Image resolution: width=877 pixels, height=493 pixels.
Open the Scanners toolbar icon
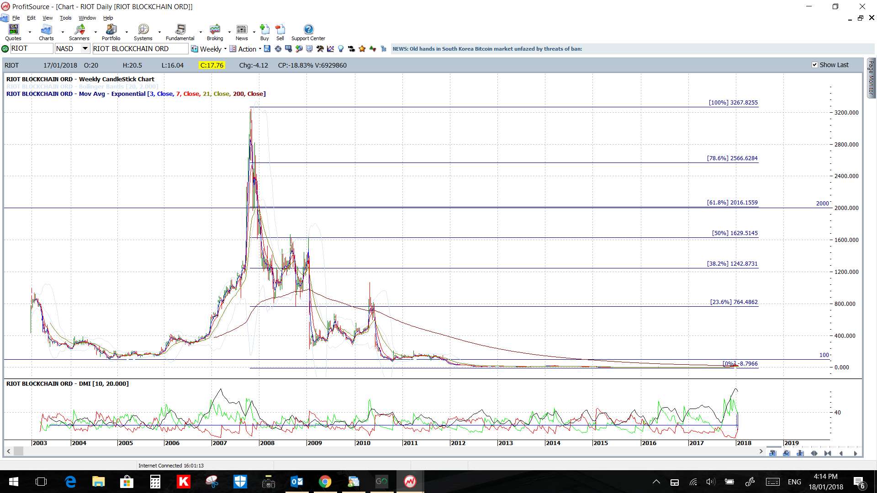point(79,32)
